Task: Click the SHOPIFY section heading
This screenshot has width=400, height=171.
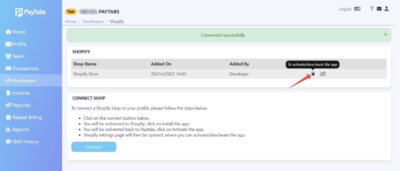Action: coord(81,52)
